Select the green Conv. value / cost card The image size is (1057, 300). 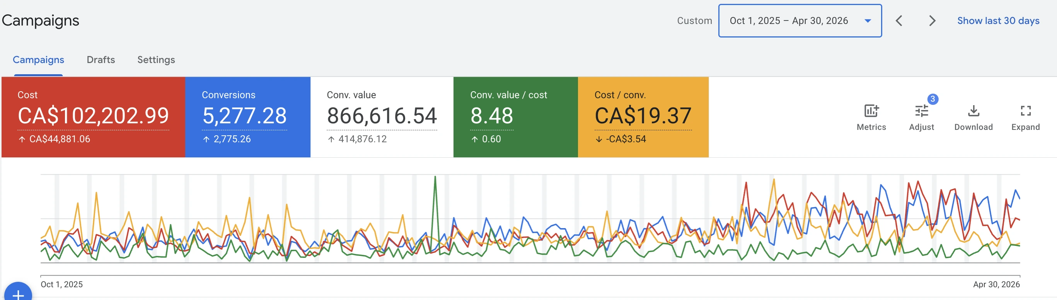515,117
